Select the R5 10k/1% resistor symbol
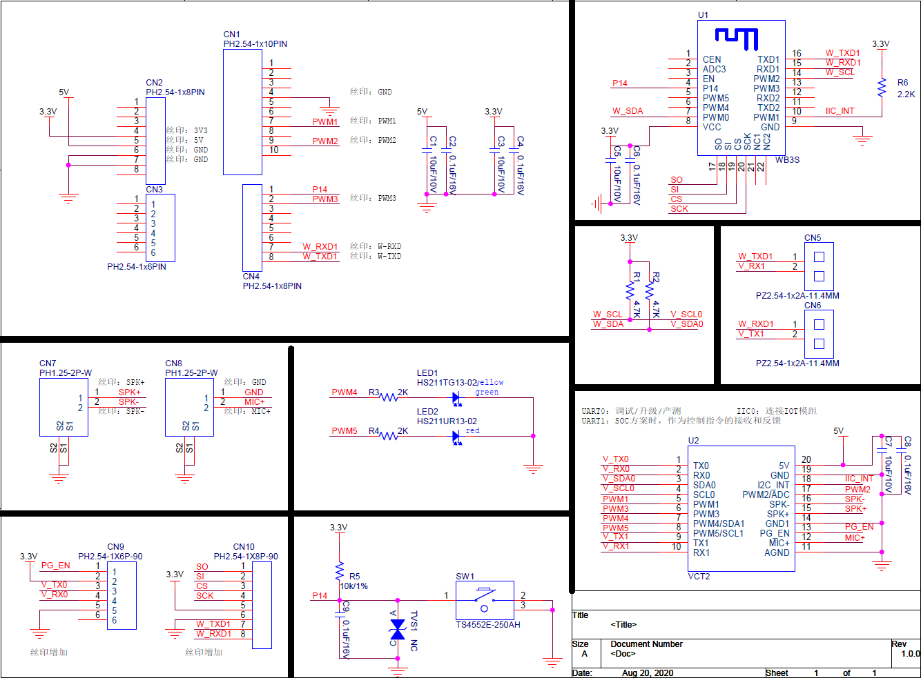The image size is (921, 678). coord(339,572)
